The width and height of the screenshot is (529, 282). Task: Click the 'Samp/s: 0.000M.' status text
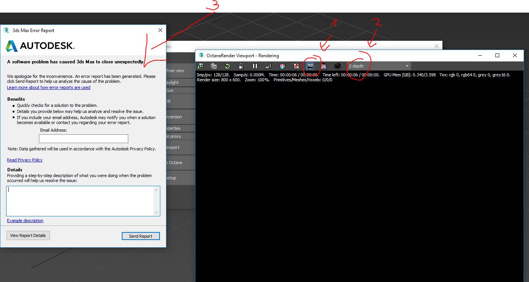point(249,75)
